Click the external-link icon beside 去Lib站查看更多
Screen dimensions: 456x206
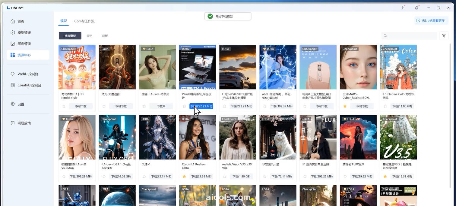tap(418, 21)
